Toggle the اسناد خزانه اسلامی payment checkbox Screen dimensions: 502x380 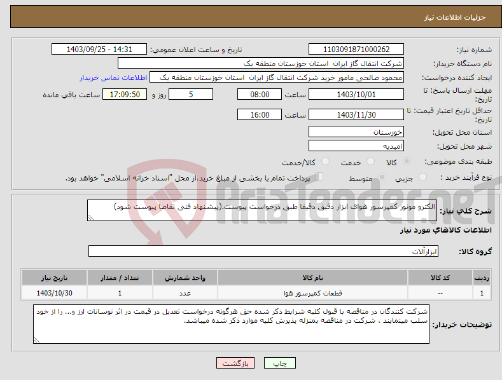click(x=319, y=177)
